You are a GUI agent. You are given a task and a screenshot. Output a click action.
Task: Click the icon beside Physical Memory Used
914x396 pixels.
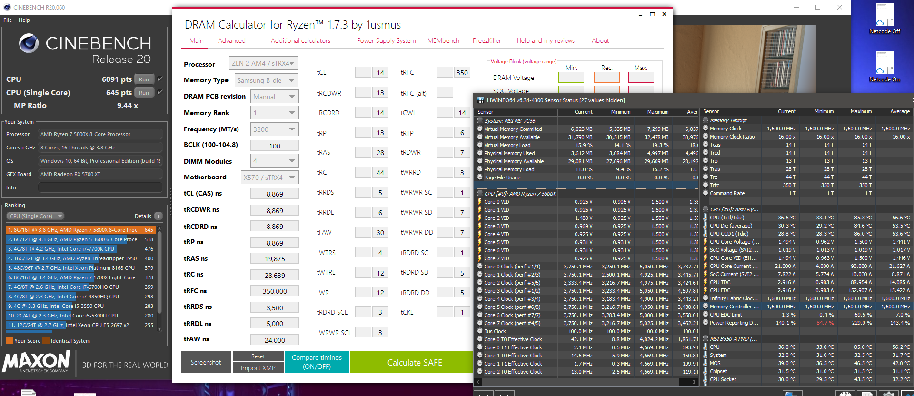(480, 153)
